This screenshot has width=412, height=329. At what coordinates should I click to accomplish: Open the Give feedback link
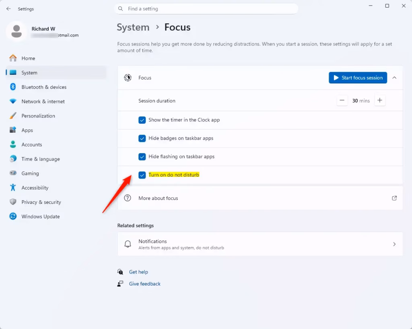coord(144,284)
